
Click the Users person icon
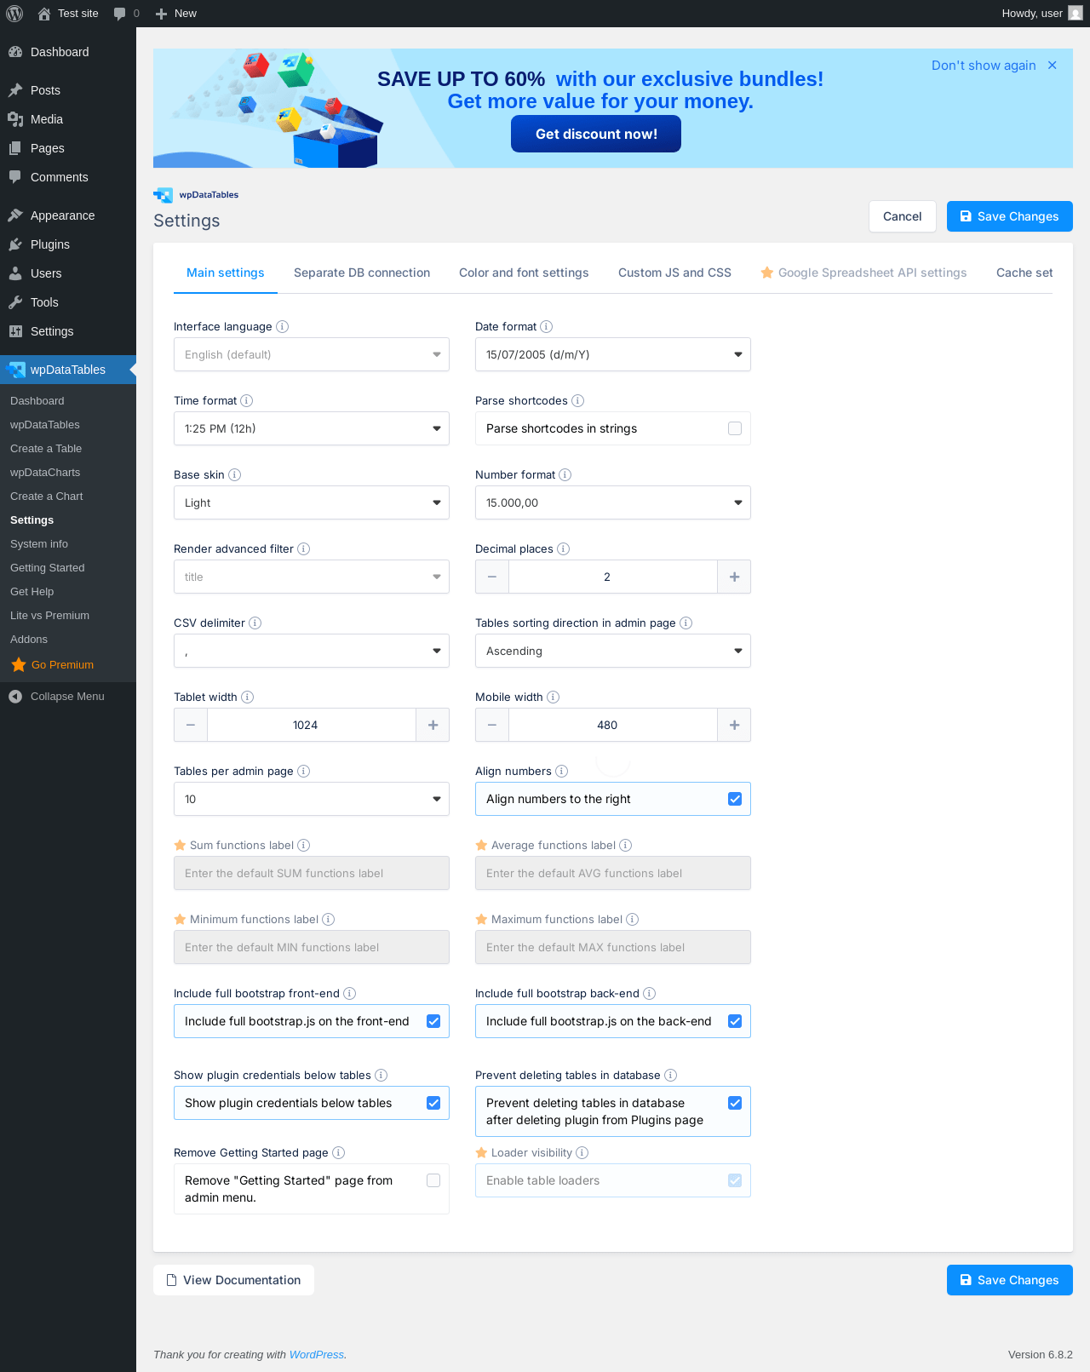[15, 273]
